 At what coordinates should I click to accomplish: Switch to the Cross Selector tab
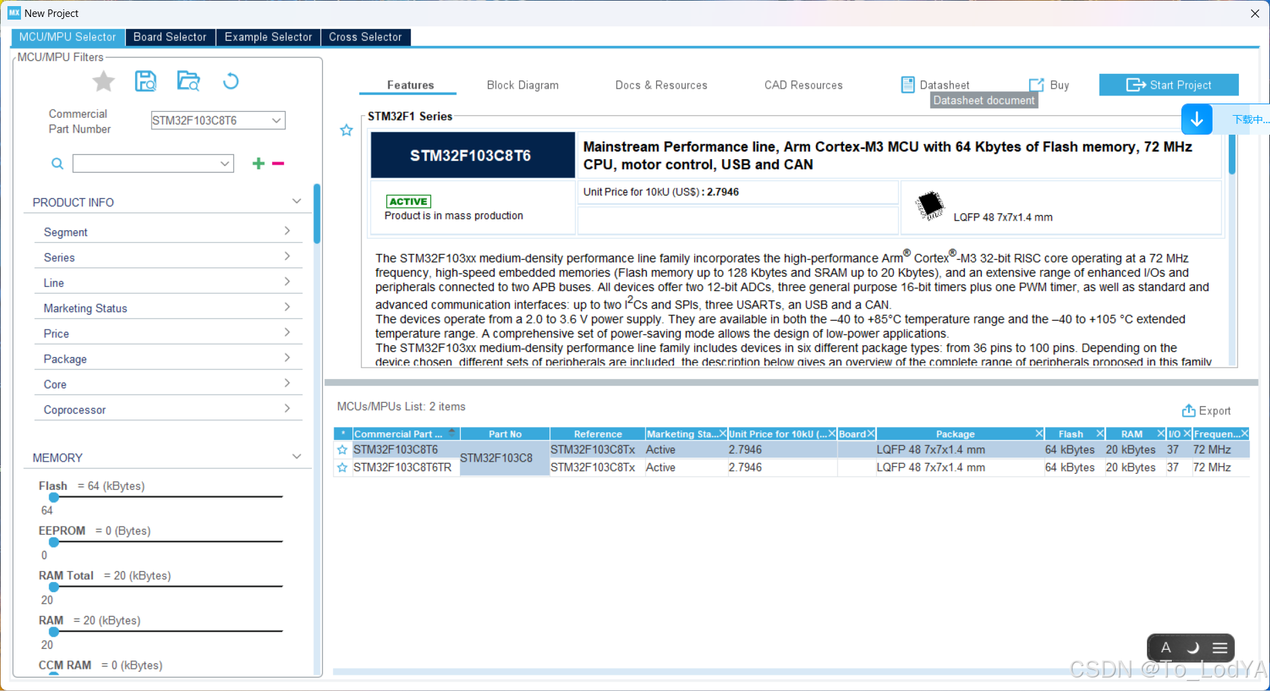(x=365, y=37)
